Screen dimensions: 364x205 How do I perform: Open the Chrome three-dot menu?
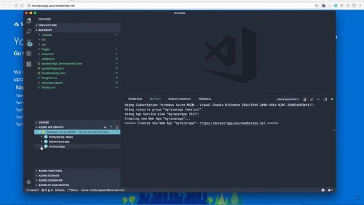tap(360, 6)
